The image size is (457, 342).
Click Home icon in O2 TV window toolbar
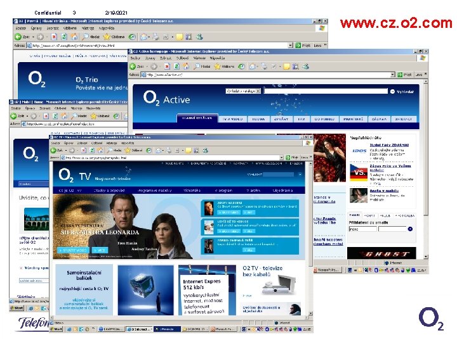100,150
